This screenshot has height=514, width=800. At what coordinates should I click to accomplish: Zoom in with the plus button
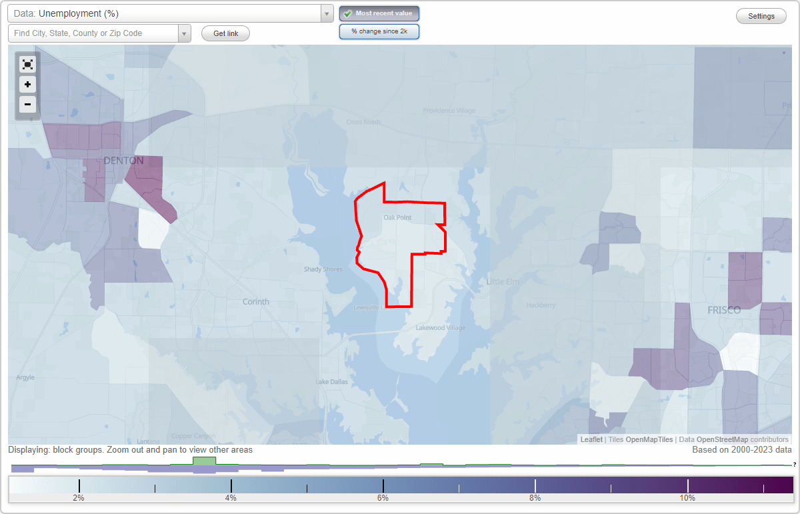click(x=27, y=85)
